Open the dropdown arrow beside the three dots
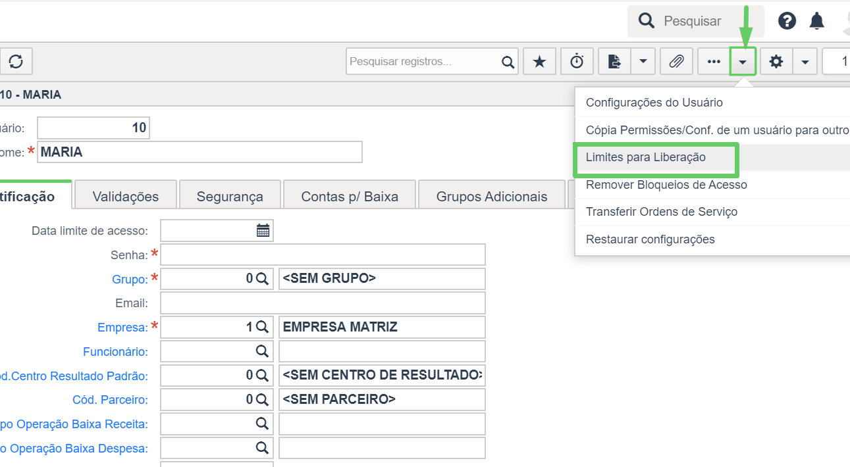 click(743, 62)
